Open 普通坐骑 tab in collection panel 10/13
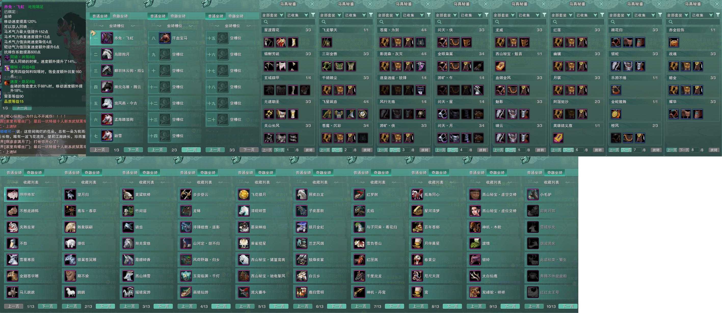 tap(535, 173)
